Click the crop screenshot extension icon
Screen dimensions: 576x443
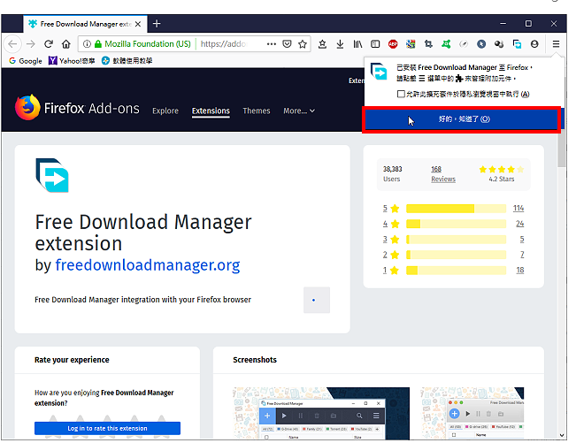[x=428, y=44]
